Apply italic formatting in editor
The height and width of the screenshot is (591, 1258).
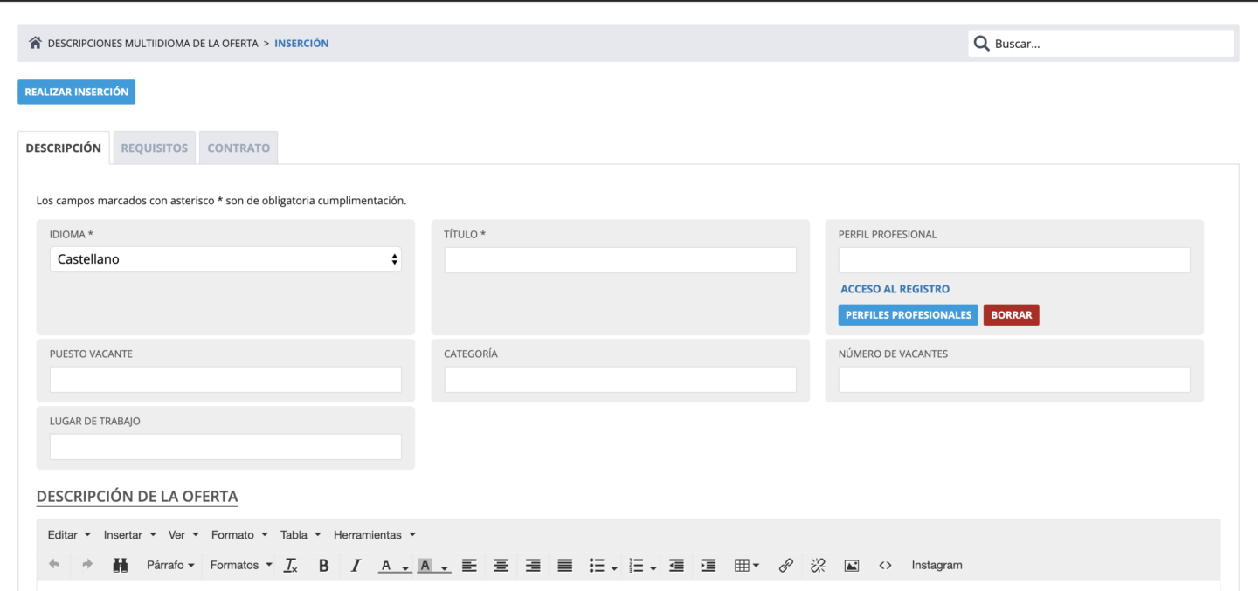(x=356, y=566)
